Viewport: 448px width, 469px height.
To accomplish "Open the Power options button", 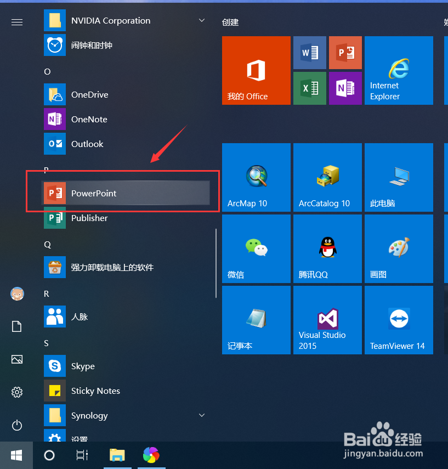I will pos(17,425).
